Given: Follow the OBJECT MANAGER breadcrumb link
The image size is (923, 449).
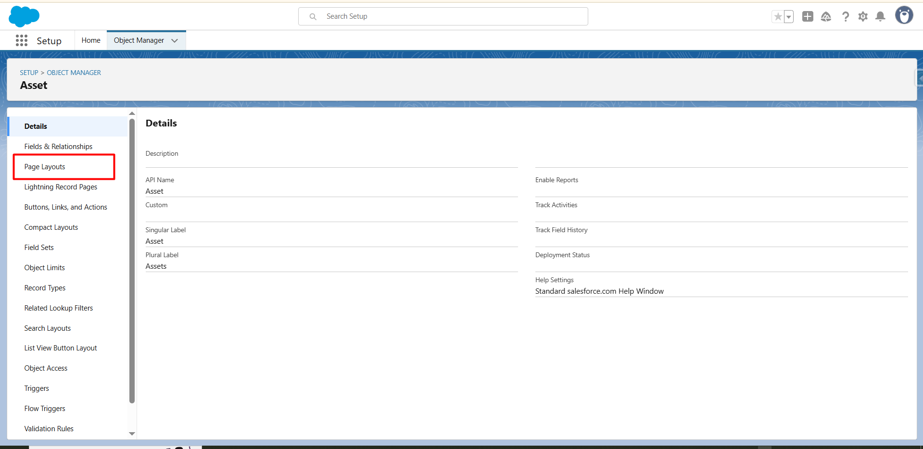Looking at the screenshot, I should point(74,73).
